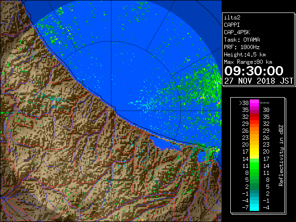Click the 'Max Range:80 km' text
This screenshot has height=222, width=296.
coord(248,62)
